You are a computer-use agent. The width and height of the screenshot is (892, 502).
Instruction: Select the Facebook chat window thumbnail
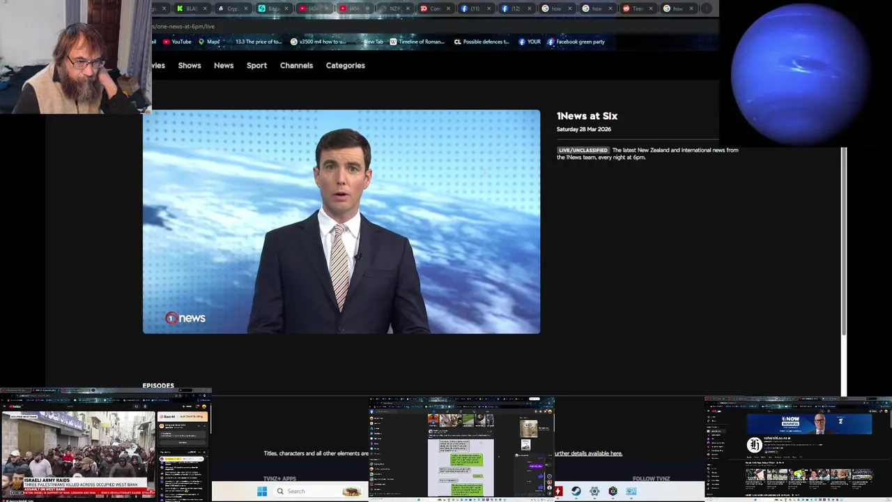(x=461, y=448)
